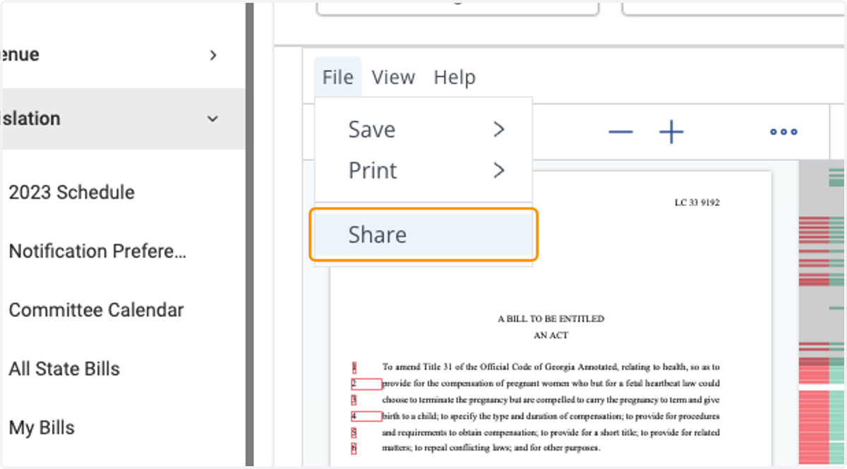
Task: Expand the sidebar section above Legislation
Action: [x=213, y=55]
